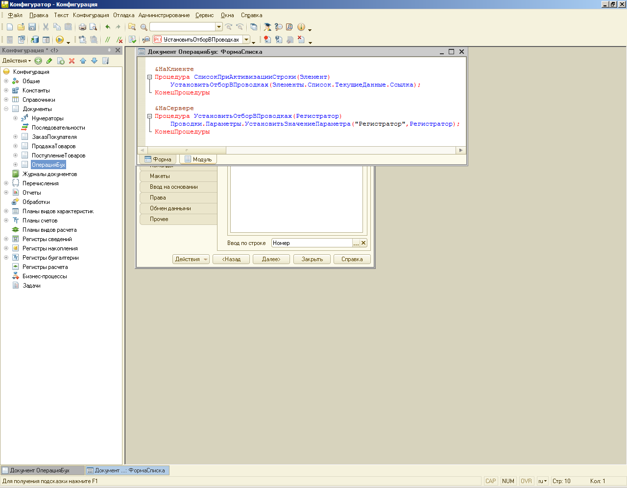Switch to the Форма tab
The height and width of the screenshot is (488, 627).
(x=158, y=159)
